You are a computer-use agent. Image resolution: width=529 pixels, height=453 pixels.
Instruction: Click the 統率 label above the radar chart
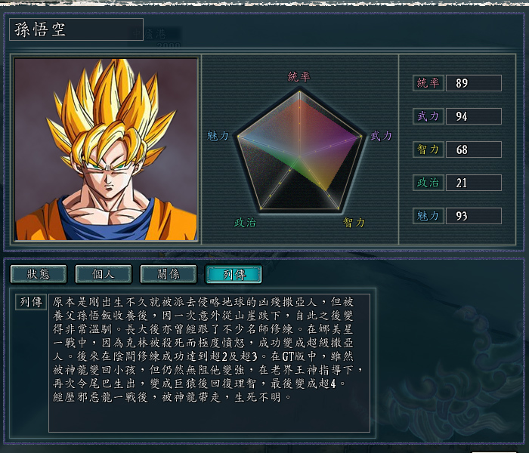coord(299,77)
